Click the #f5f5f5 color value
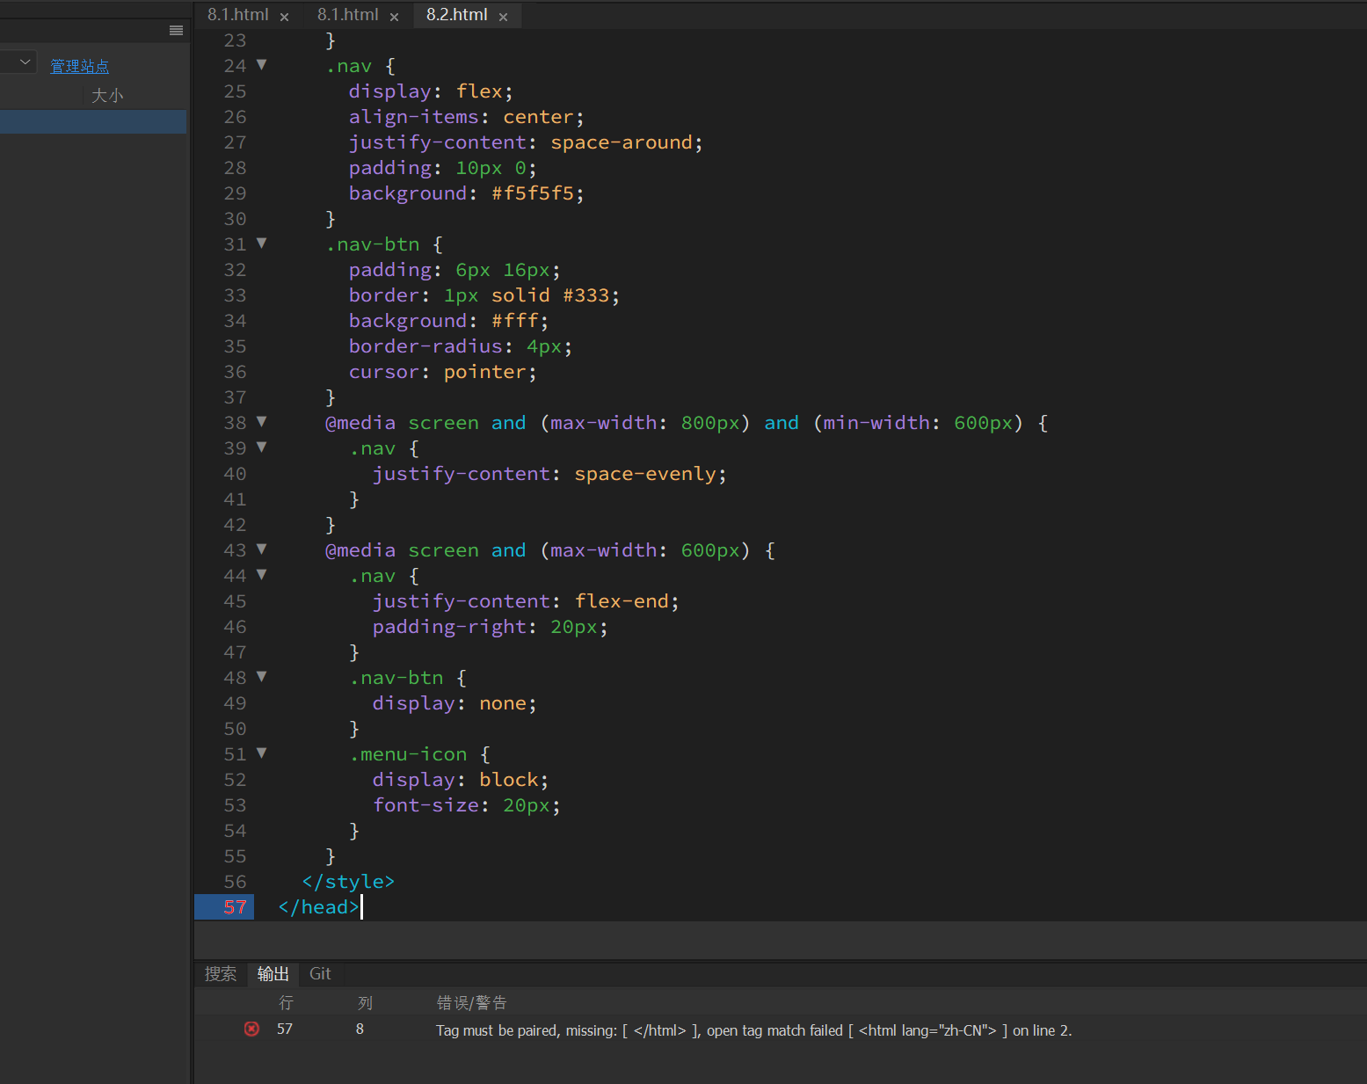The width and height of the screenshot is (1367, 1084). 533,193
